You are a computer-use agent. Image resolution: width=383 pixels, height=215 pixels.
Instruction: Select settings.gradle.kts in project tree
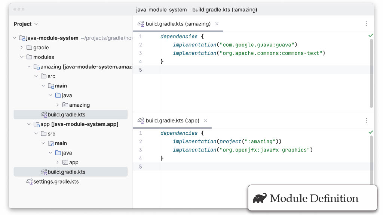(x=56, y=182)
